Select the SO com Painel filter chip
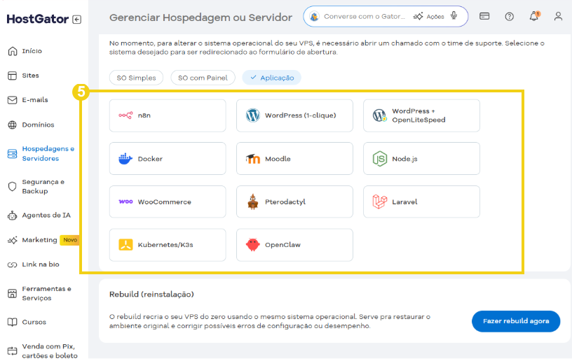The image size is (572, 361). coord(203,78)
